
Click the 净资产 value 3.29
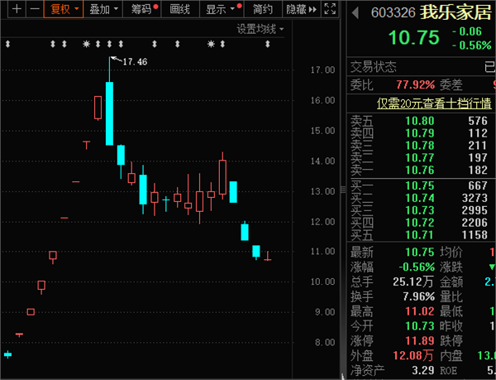pyautogui.click(x=423, y=370)
